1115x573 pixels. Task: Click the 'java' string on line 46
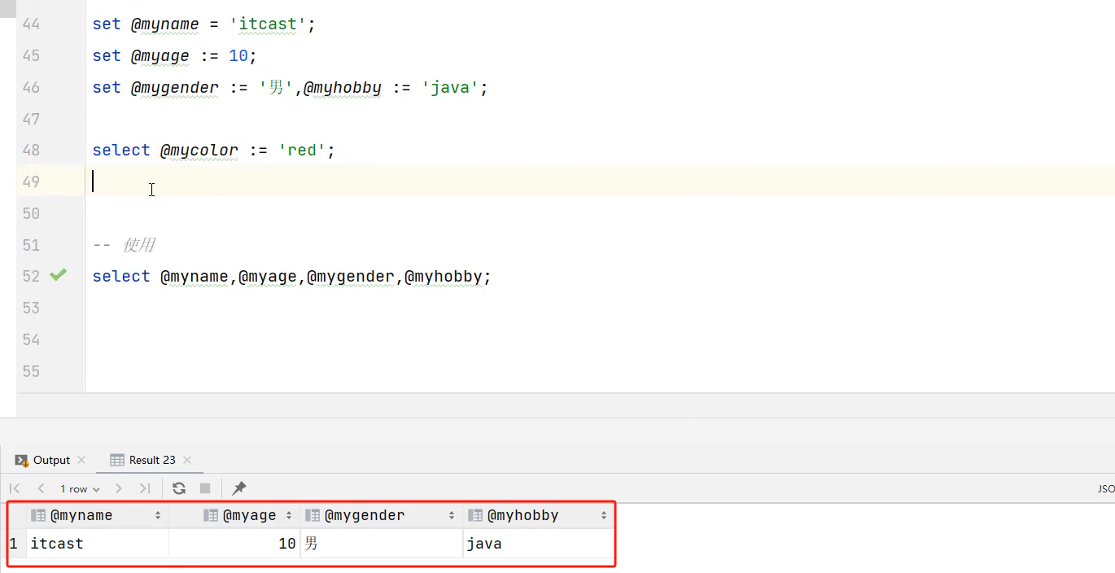pos(450,87)
